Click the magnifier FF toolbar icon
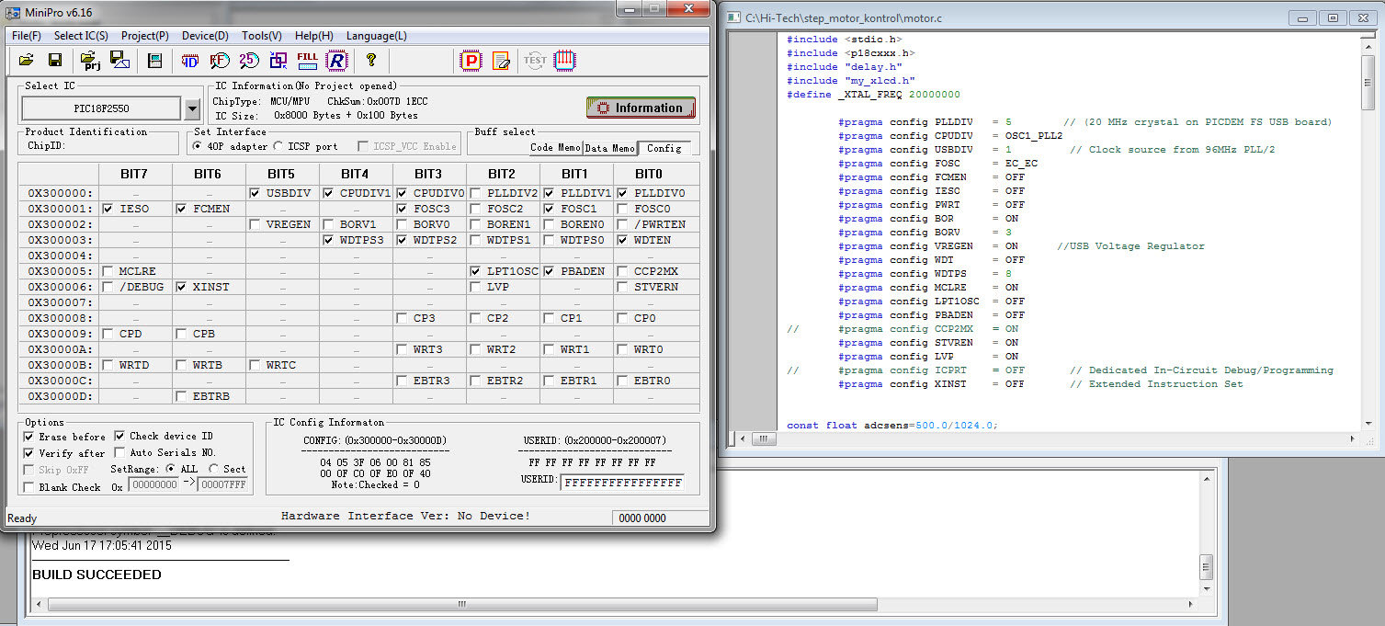The image size is (1385, 626). pyautogui.click(x=220, y=61)
